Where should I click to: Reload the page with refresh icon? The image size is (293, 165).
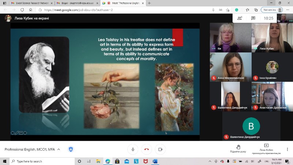[x=22, y=10]
